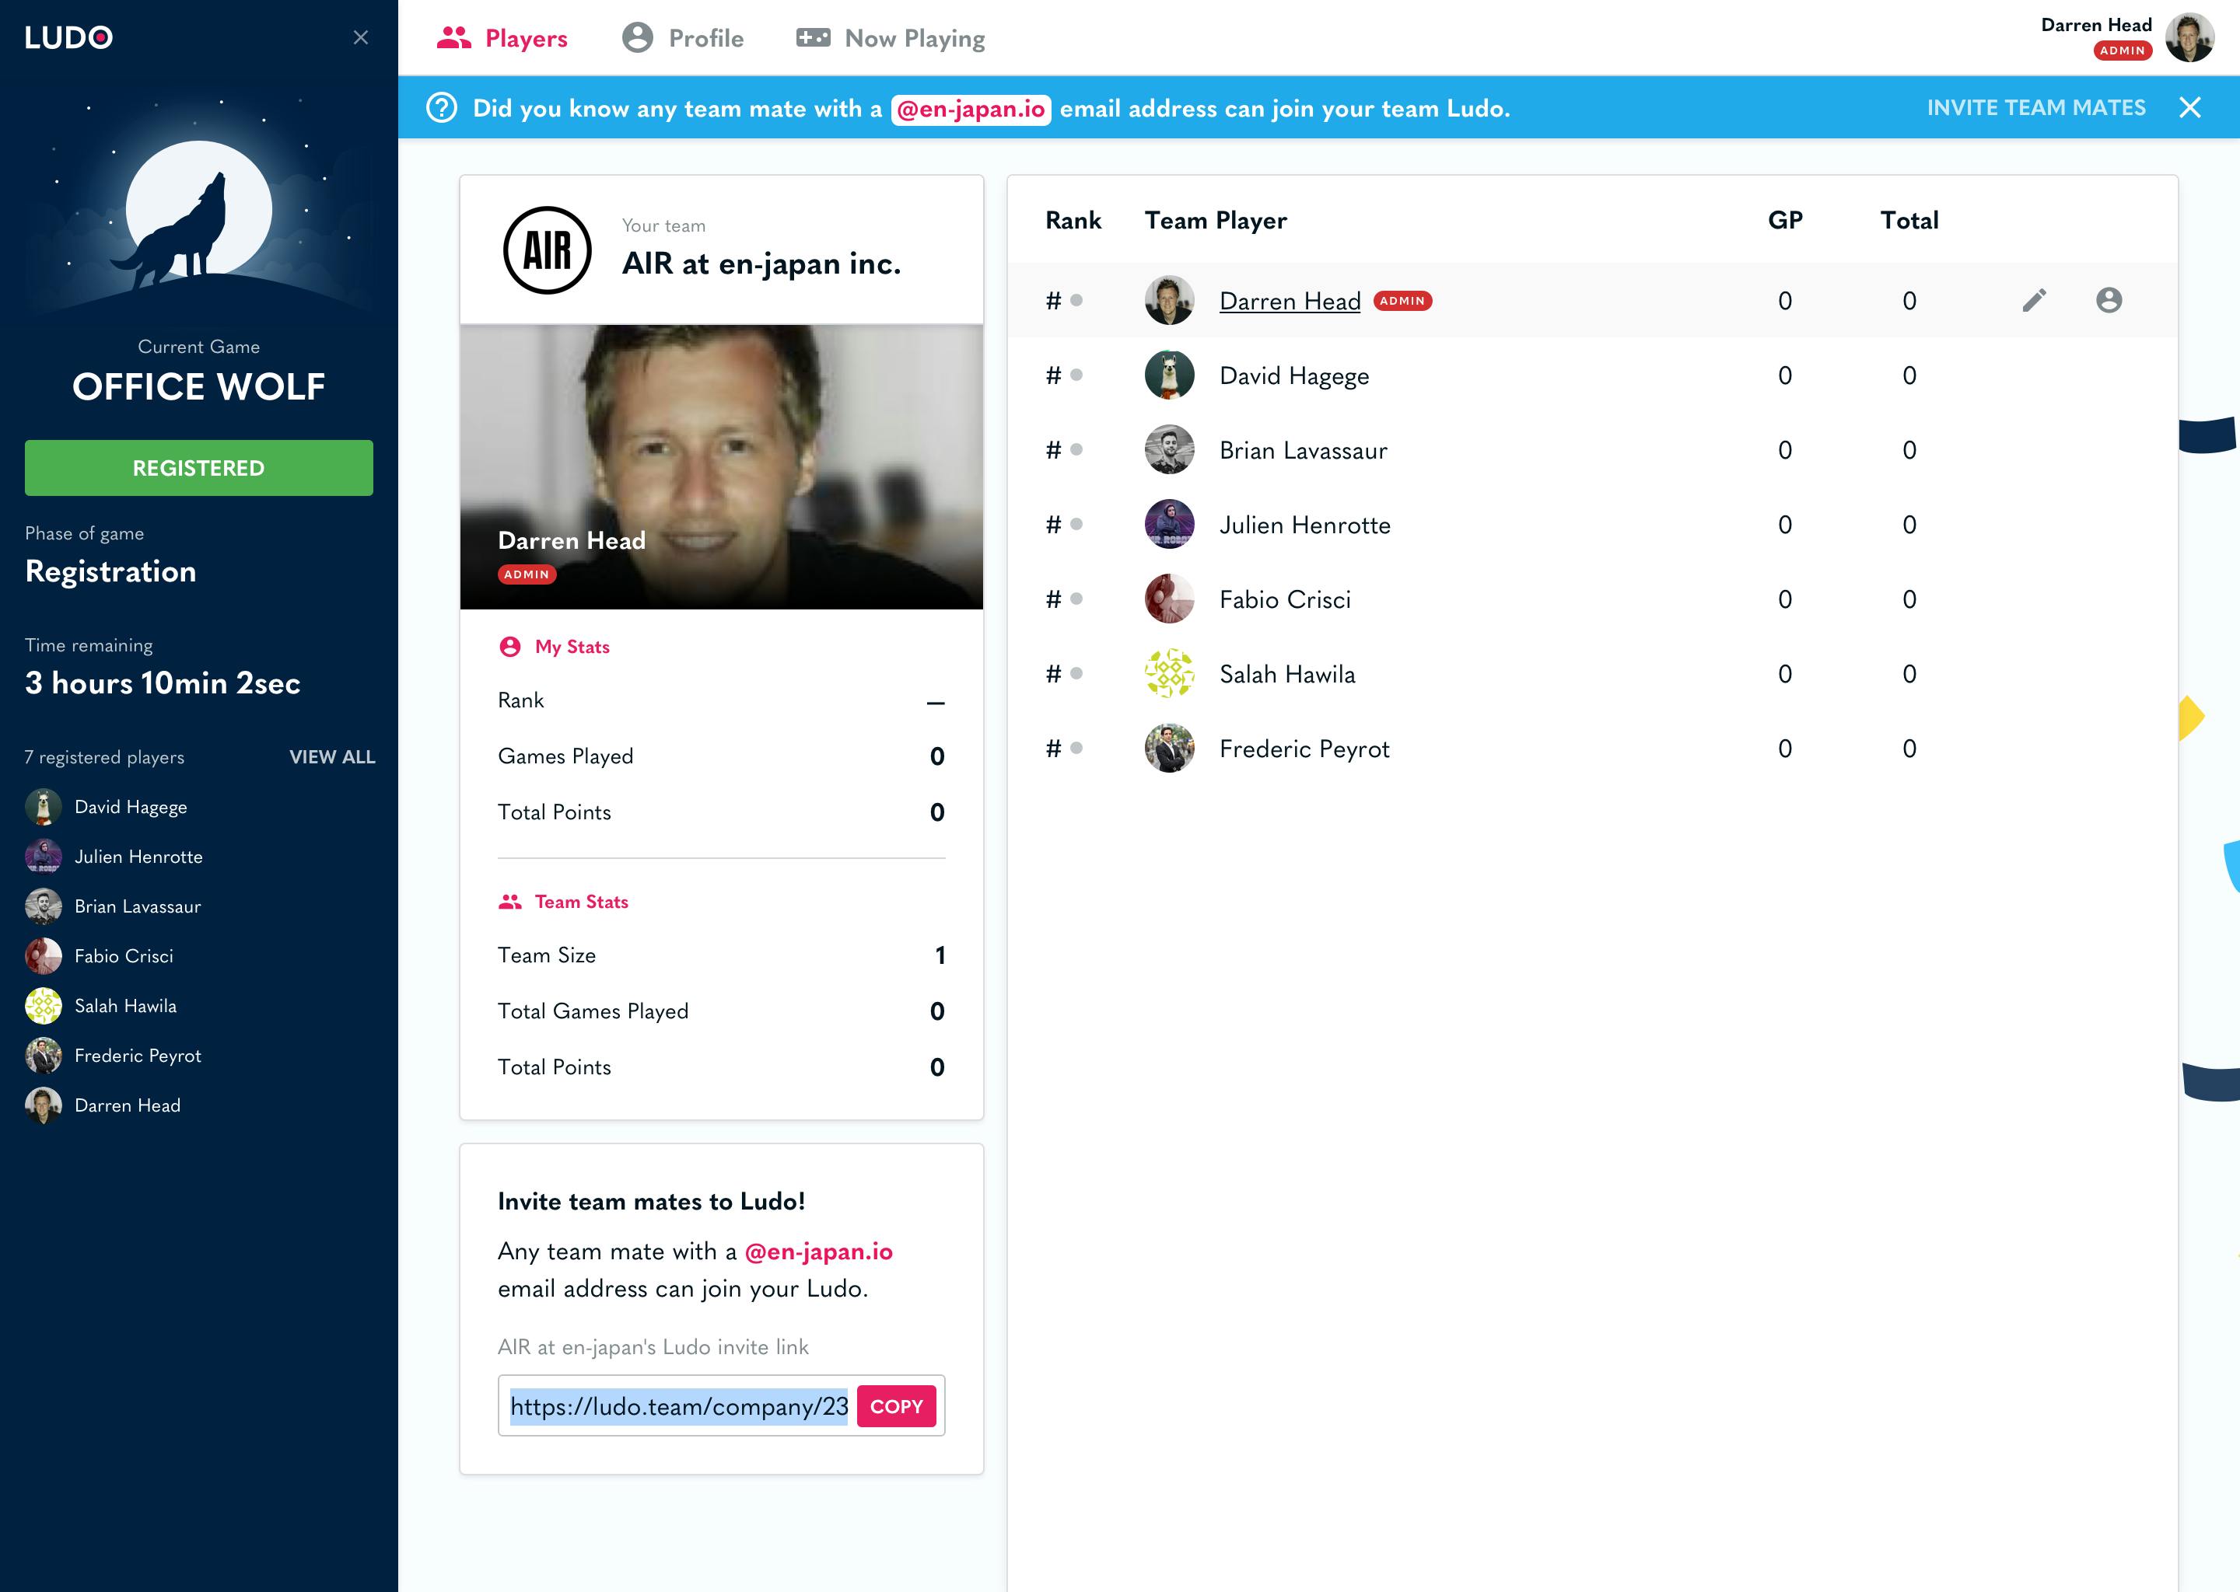Open Darren Head's account avatar at top right

[x=2189, y=37]
